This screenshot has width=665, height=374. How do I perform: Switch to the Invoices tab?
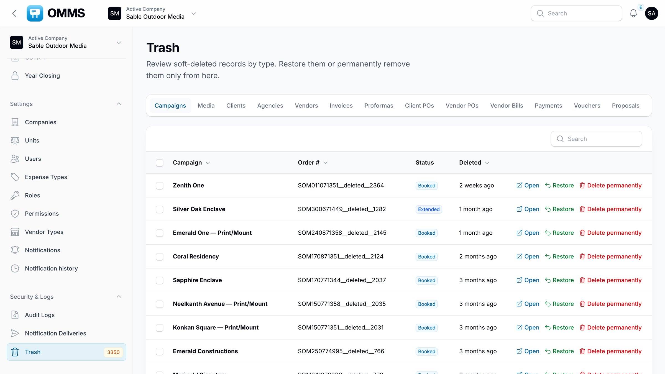(x=341, y=106)
